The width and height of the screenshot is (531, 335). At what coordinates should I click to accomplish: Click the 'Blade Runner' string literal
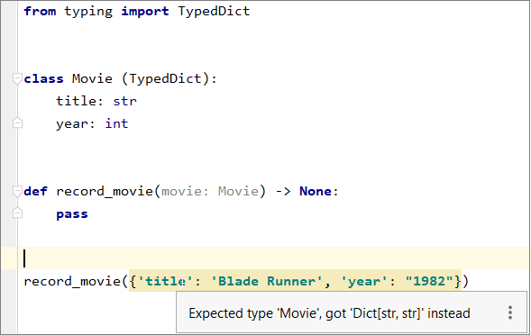coord(267,282)
